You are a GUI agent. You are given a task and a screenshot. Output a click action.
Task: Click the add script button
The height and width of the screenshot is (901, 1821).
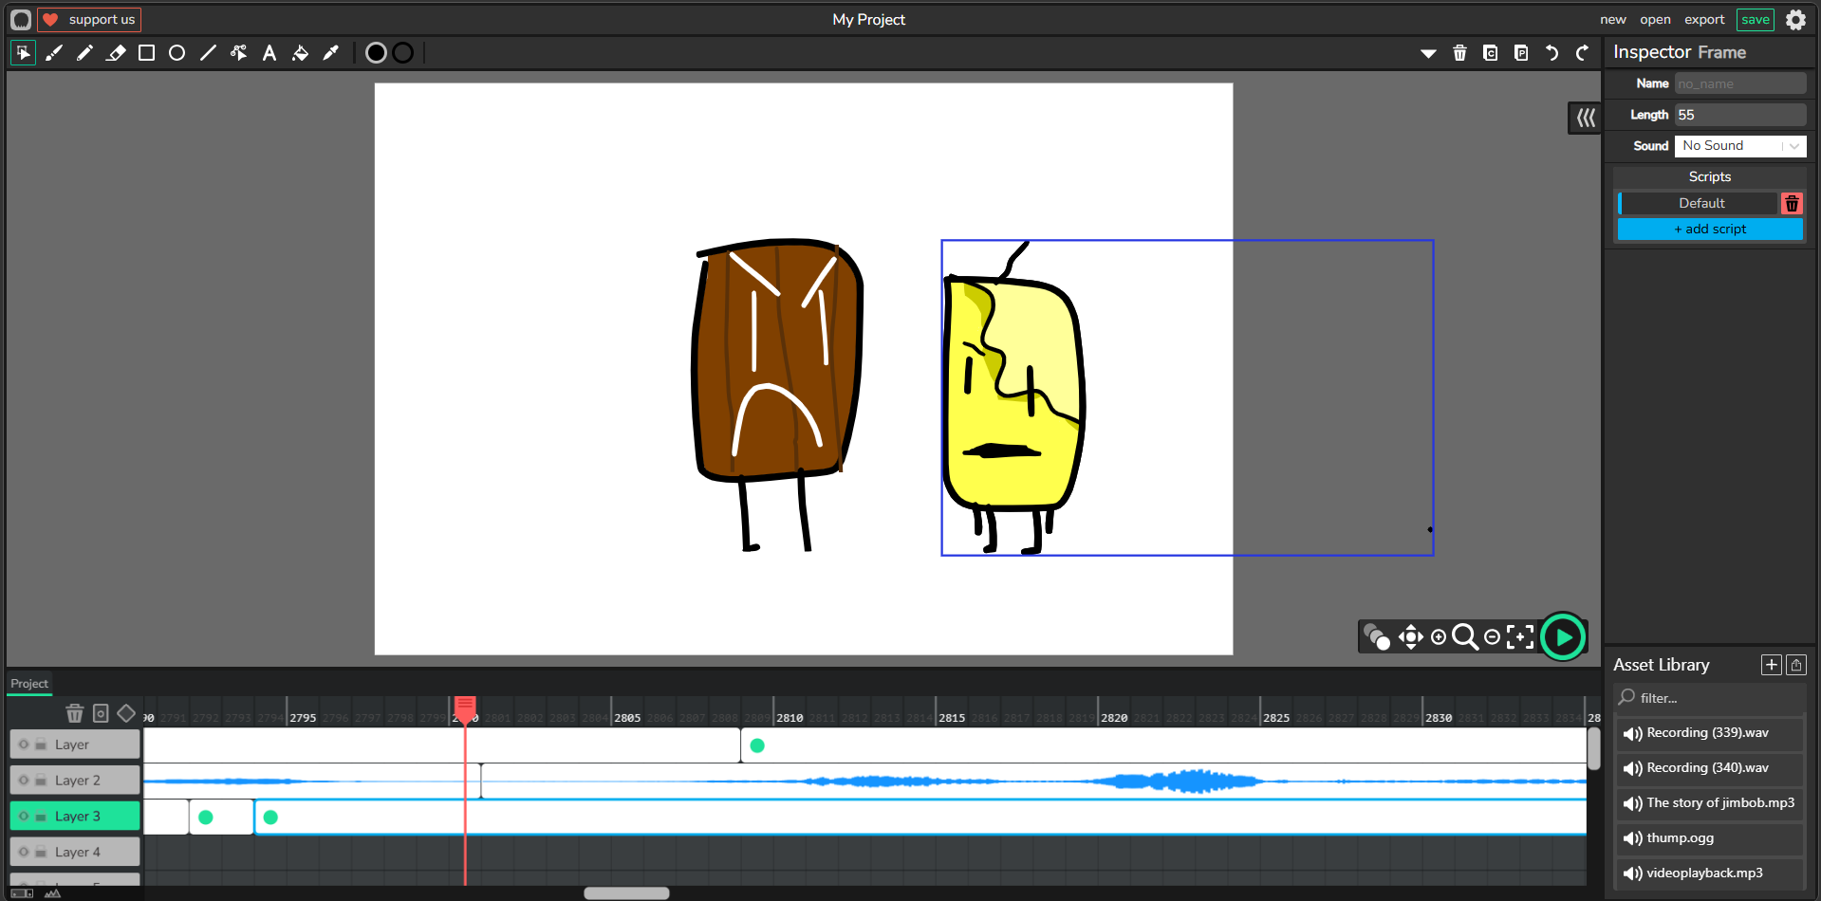tap(1709, 230)
